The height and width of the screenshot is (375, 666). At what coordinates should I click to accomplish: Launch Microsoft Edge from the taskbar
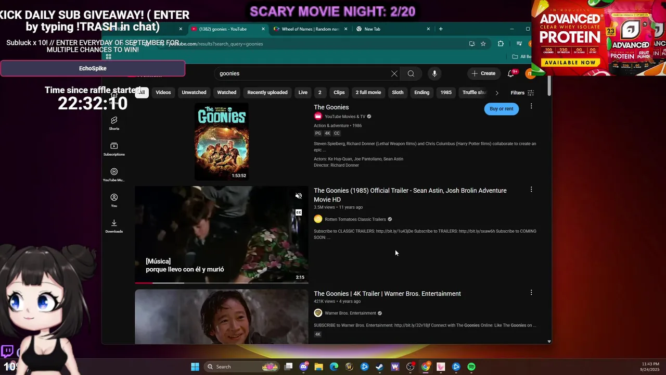coord(334,367)
